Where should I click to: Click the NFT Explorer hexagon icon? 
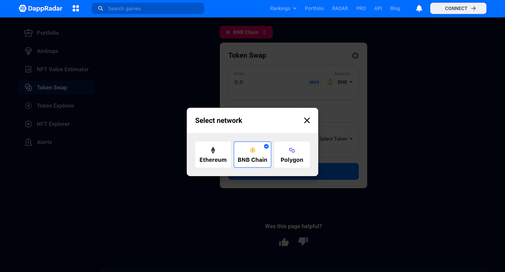28,124
